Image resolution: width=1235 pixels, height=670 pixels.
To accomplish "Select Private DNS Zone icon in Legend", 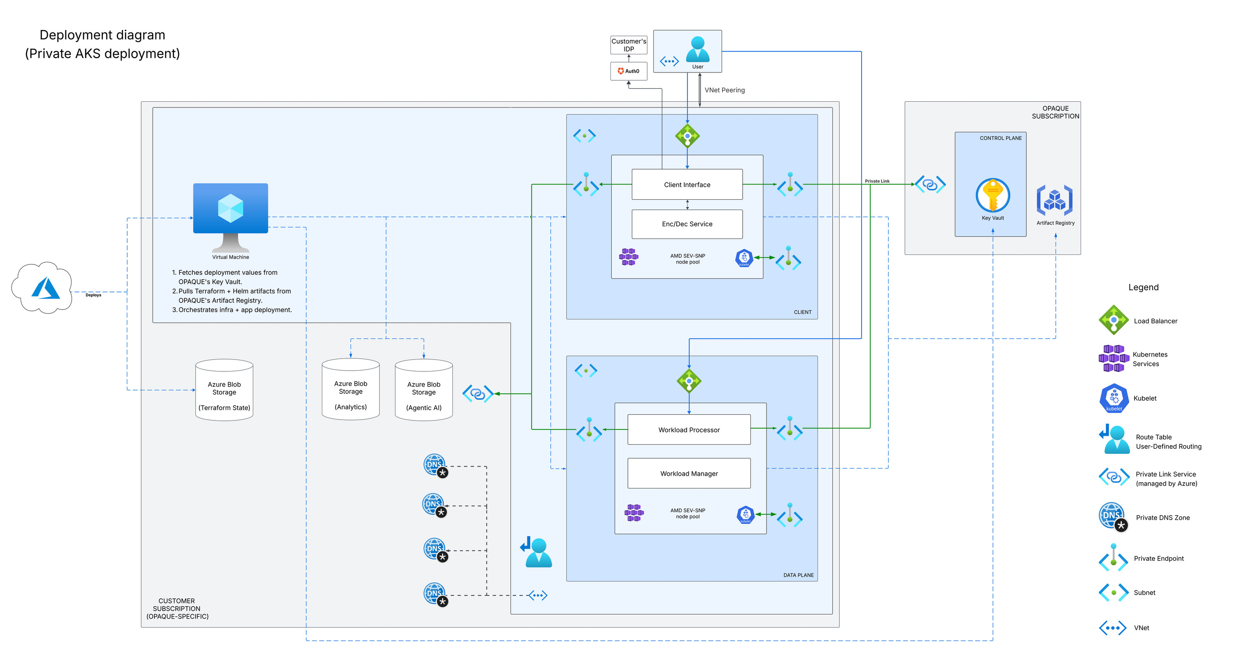I will tap(1113, 517).
